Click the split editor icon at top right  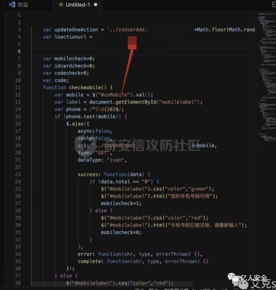[x=274, y=4]
